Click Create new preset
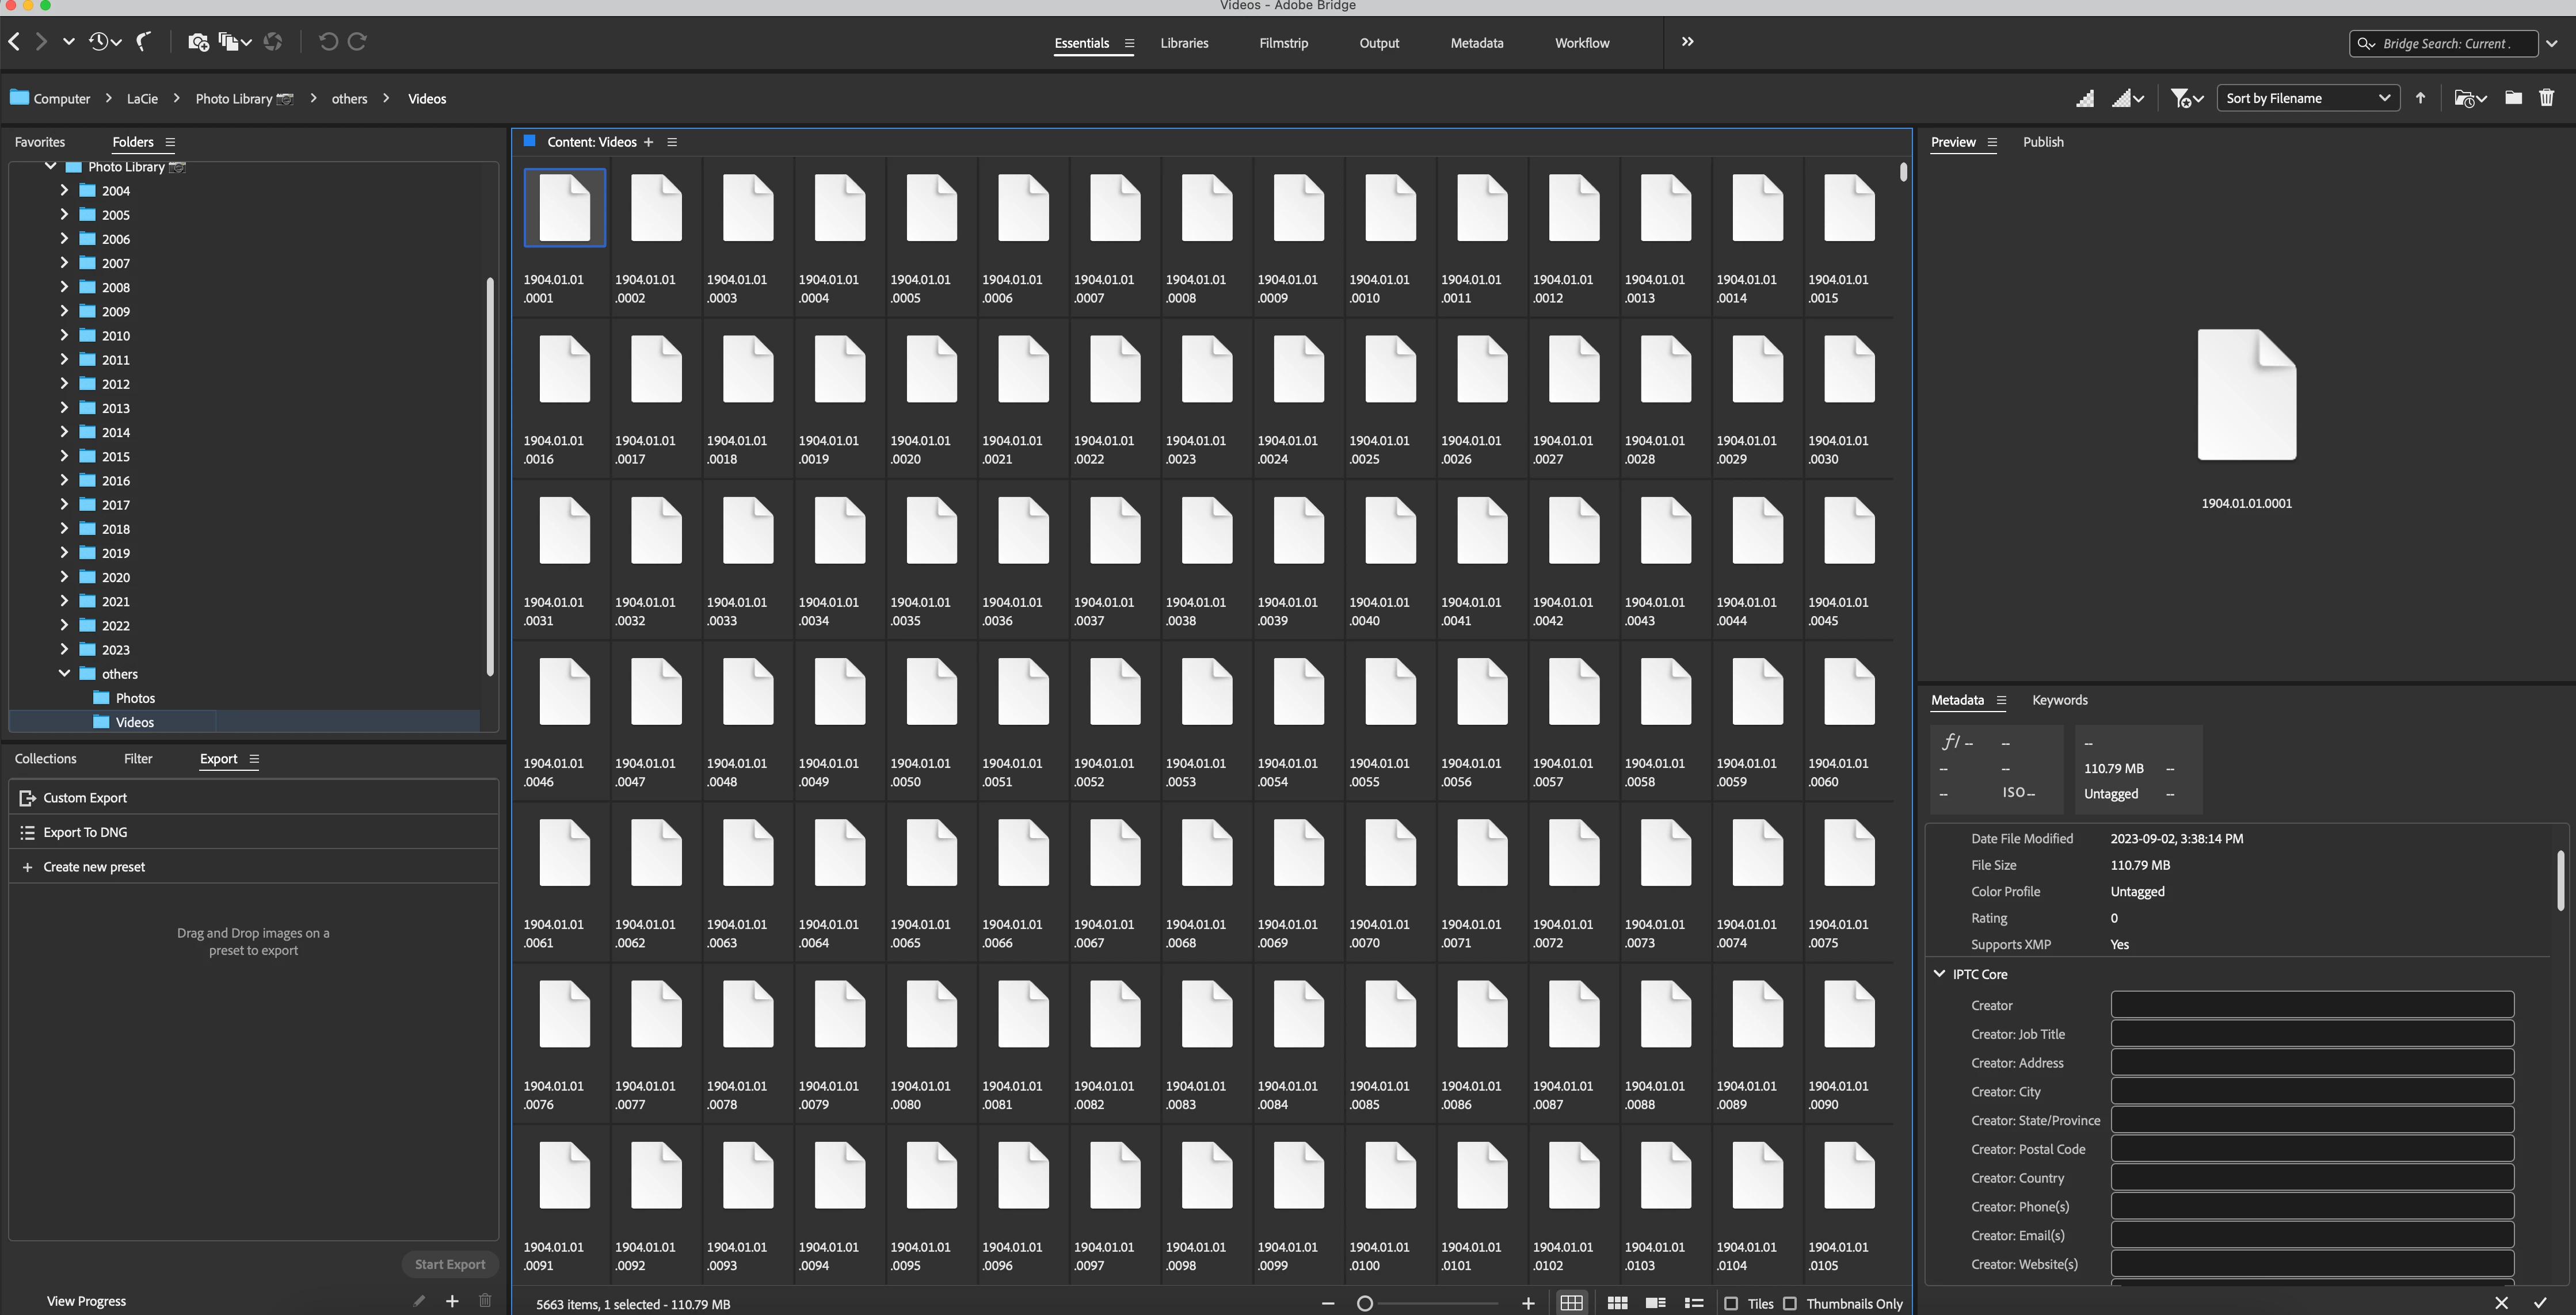Viewport: 2576px width, 1315px height. pos(93,866)
